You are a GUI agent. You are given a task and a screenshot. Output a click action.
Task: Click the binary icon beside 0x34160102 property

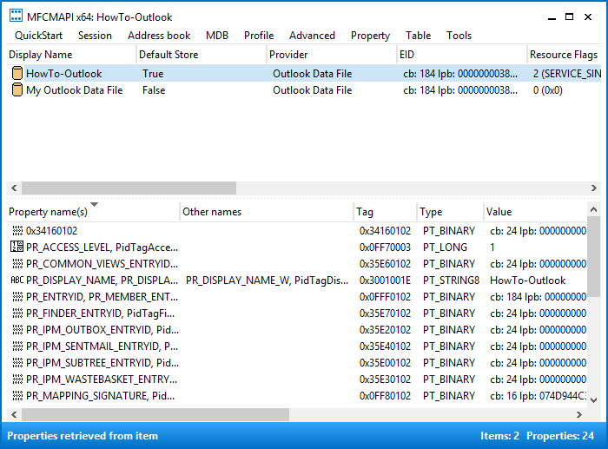pyautogui.click(x=17, y=231)
